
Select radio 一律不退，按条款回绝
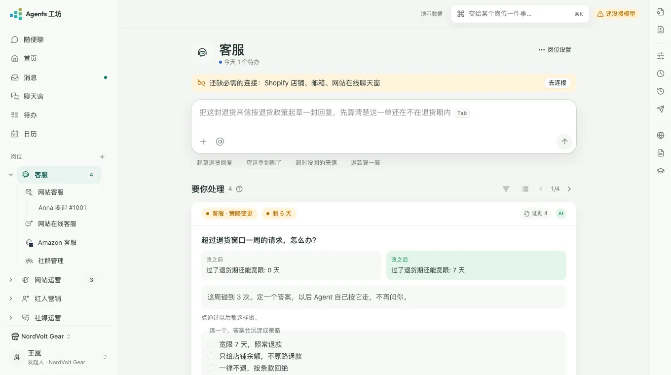pos(211,368)
